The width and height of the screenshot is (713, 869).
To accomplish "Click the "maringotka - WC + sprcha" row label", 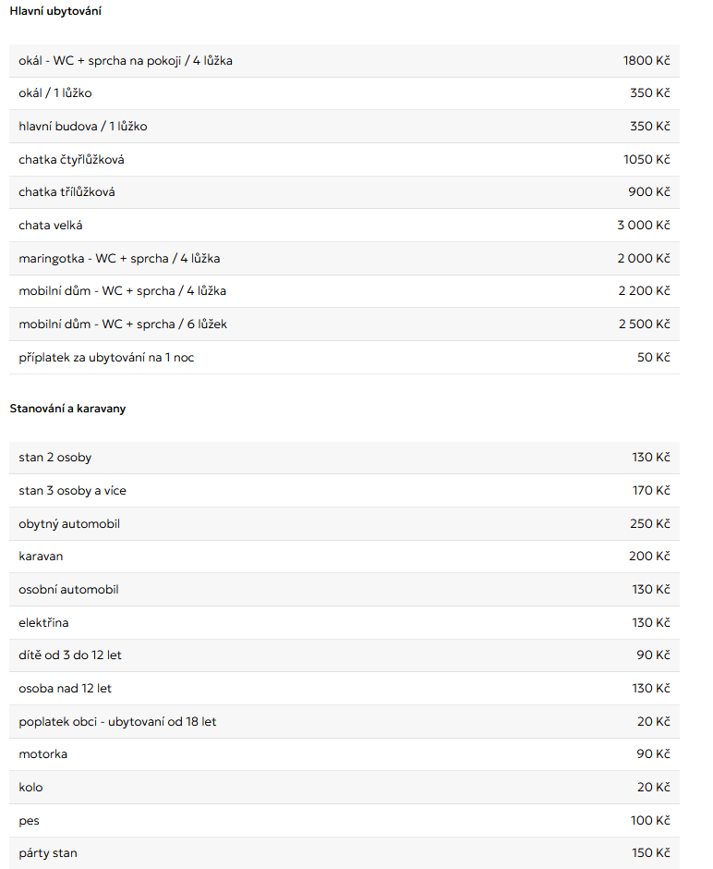I will pyautogui.click(x=119, y=259).
